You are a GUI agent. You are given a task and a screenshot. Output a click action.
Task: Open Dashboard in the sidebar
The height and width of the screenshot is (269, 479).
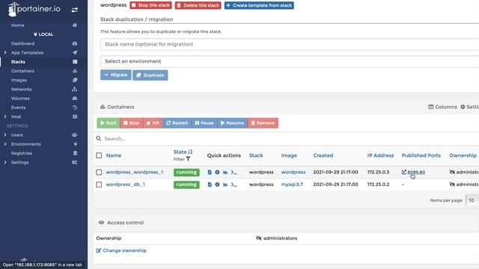point(23,43)
